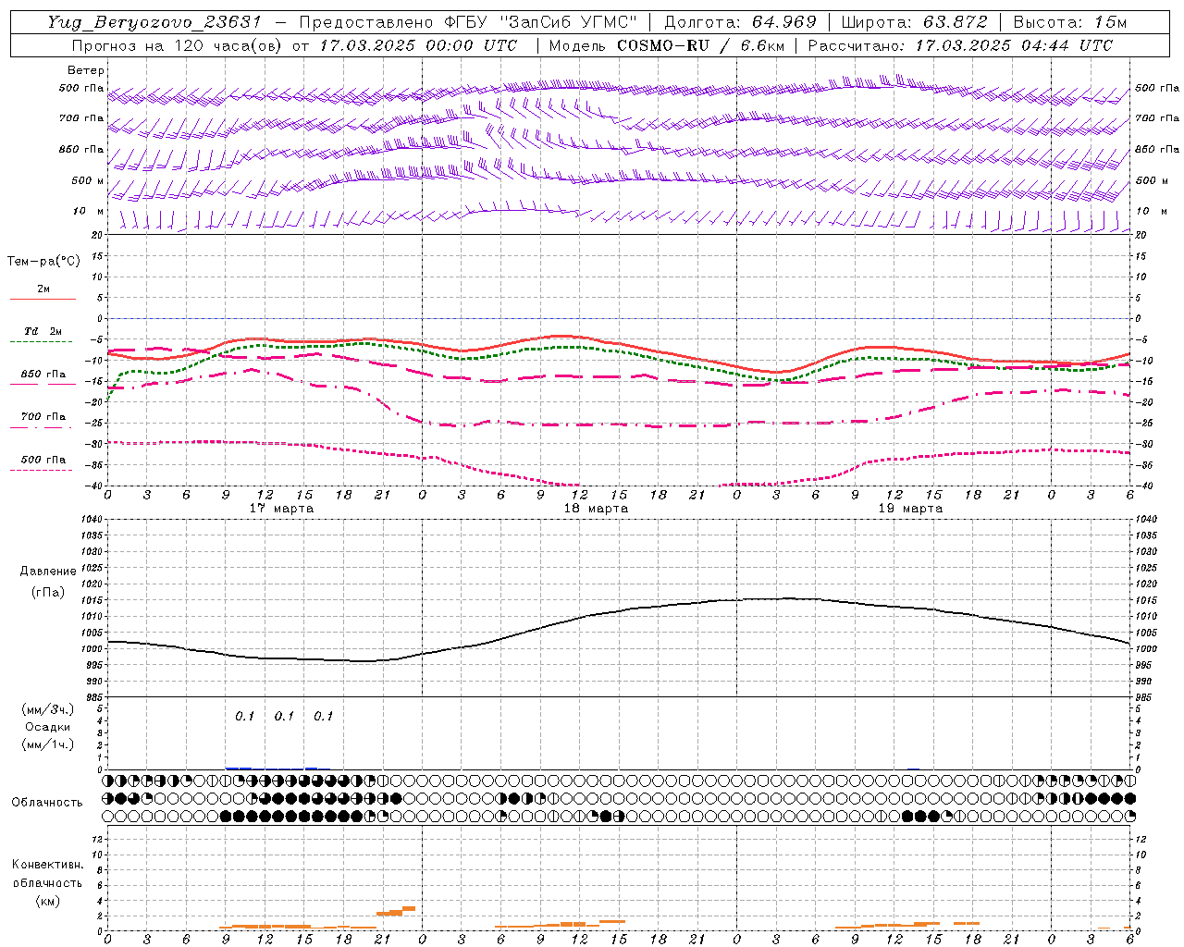Select the 'Тем-ра(°C)' temperature panel label
The image size is (1184, 947).
click(43, 262)
